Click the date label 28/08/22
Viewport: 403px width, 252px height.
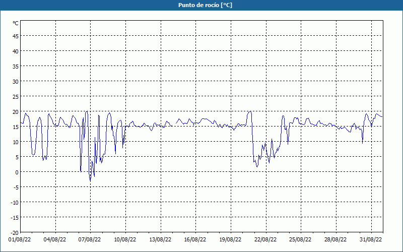335,240
